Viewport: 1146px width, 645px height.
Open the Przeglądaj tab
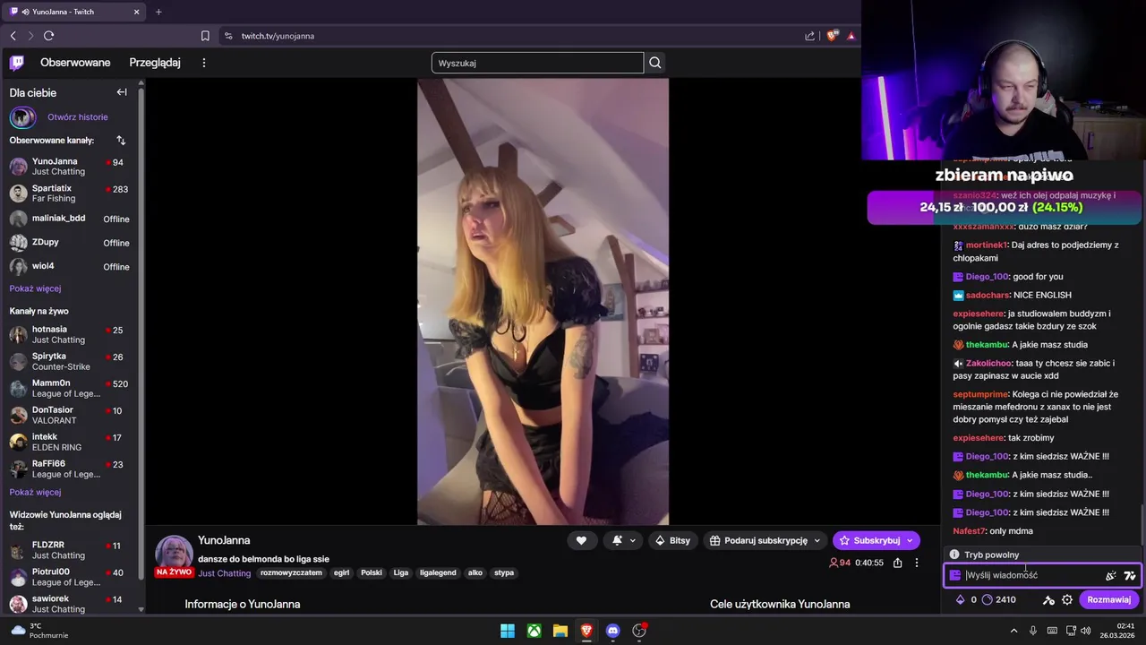coord(155,63)
